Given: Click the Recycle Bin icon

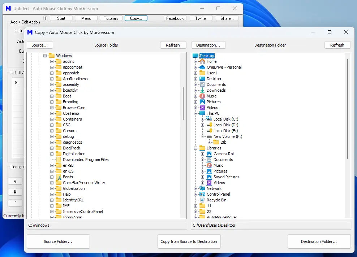Looking at the screenshot, I should 202,200.
